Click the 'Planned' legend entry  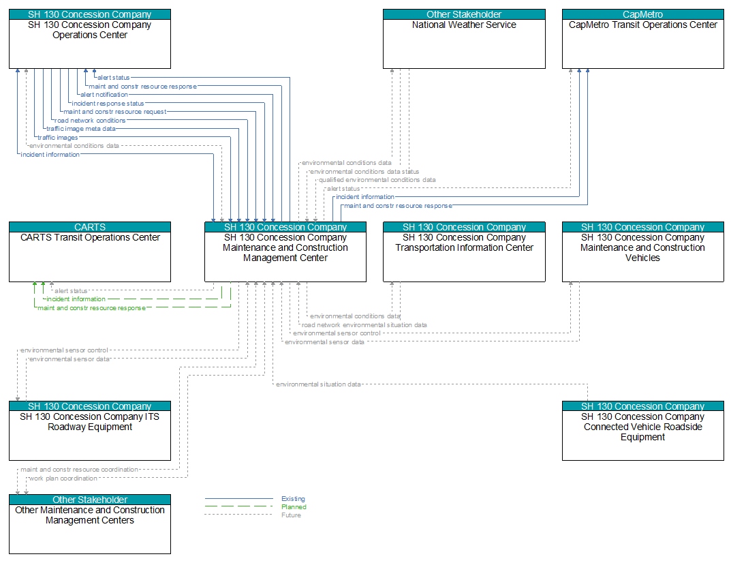point(294,507)
